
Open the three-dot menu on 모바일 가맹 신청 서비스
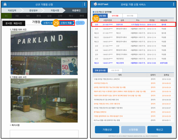[x=173, y=4]
